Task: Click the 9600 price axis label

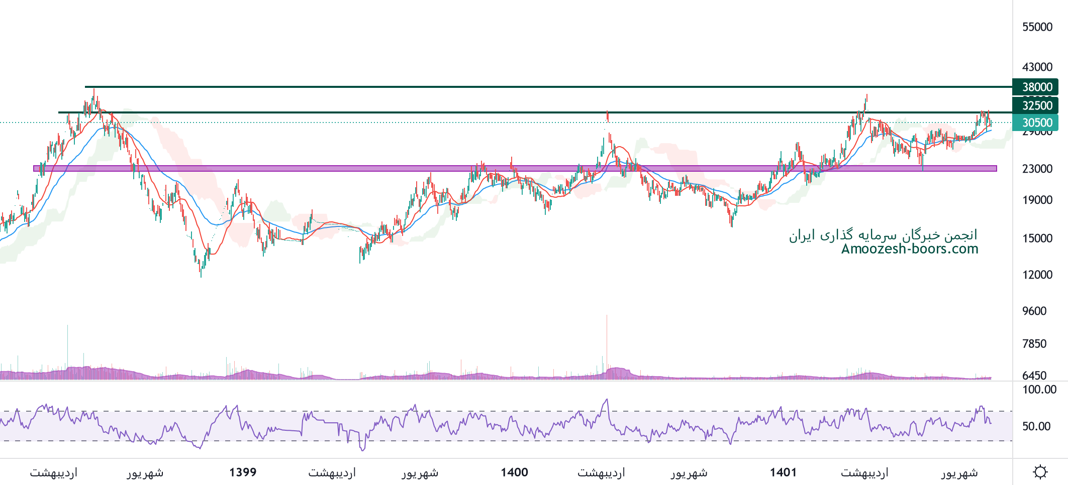Action: [1034, 311]
